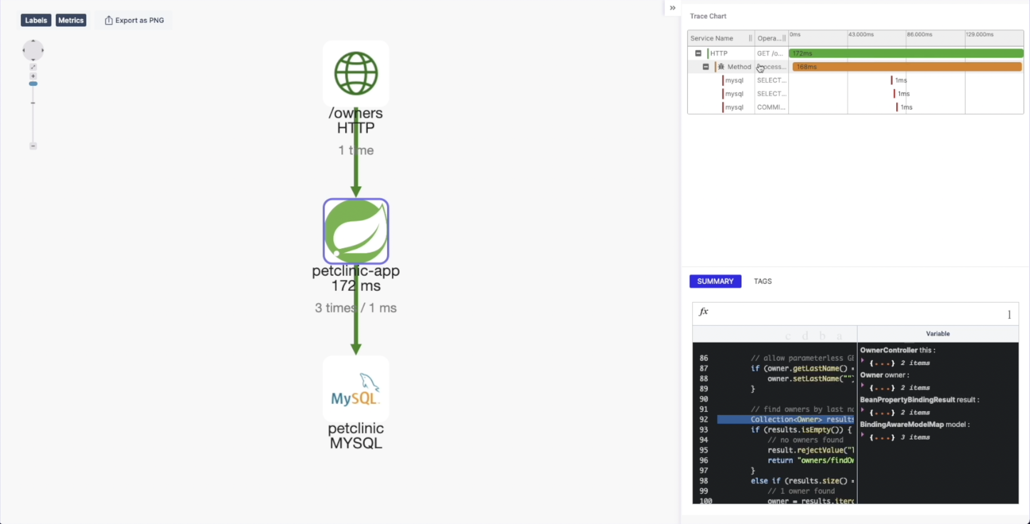
Task: Click the fit-to-screen graph icon
Action: pyautogui.click(x=33, y=67)
